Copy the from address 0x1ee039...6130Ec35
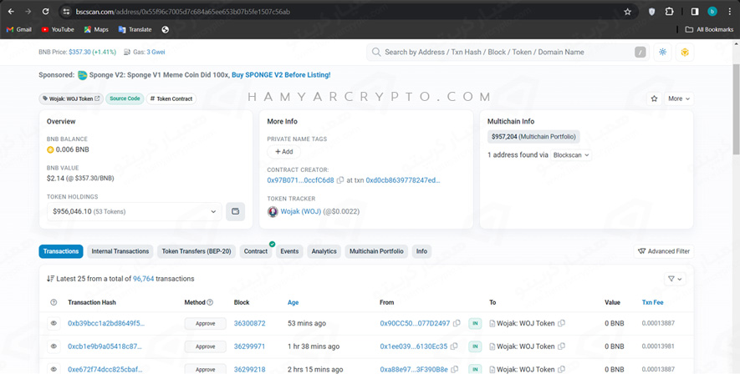 click(454, 346)
